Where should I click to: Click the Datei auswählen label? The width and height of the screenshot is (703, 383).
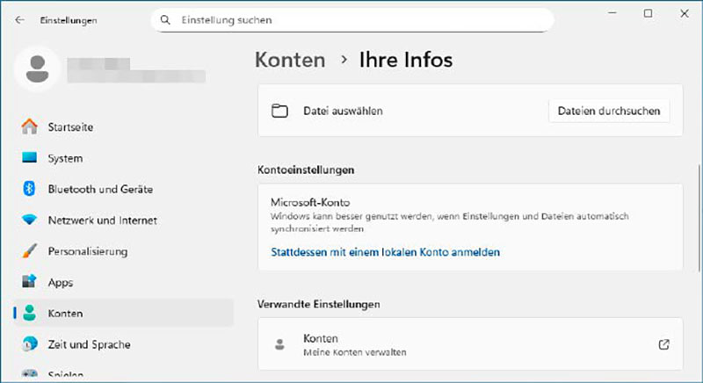coord(343,111)
